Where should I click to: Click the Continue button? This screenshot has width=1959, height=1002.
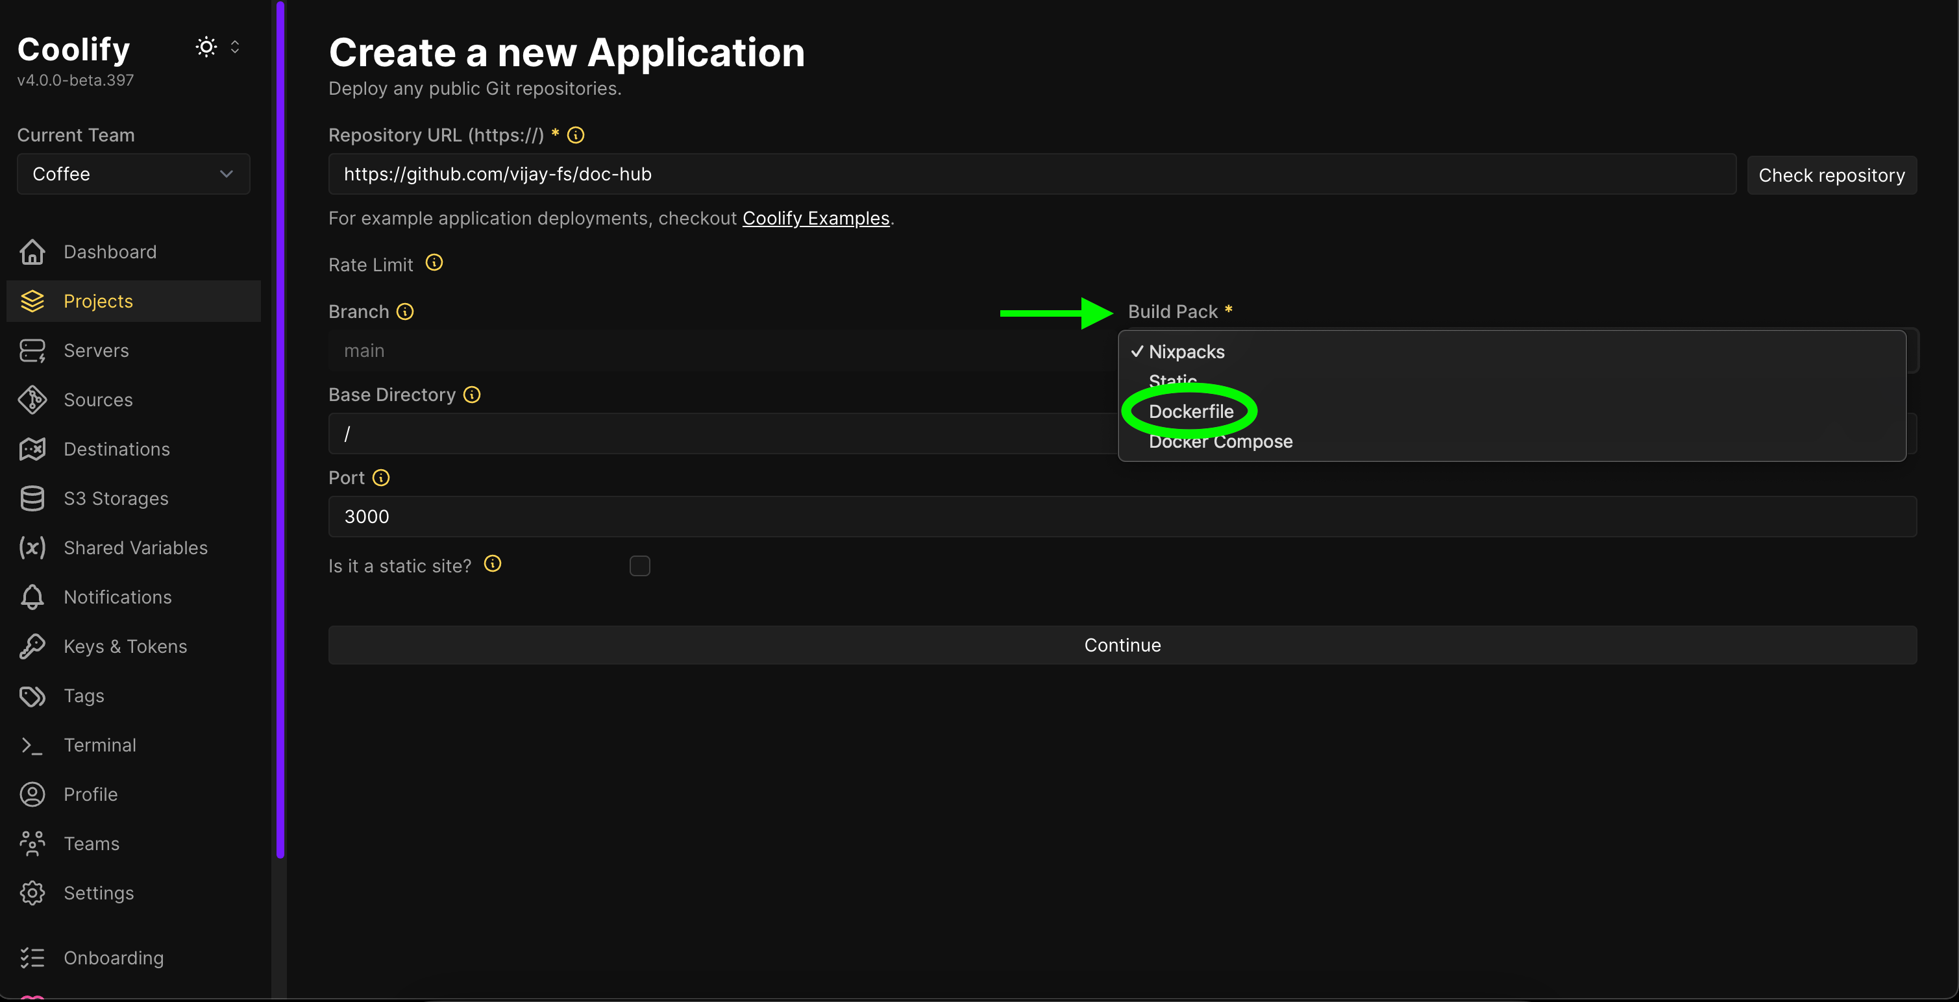coord(1122,646)
